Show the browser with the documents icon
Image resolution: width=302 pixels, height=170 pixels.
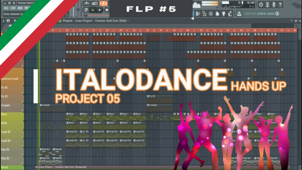tap(217, 14)
